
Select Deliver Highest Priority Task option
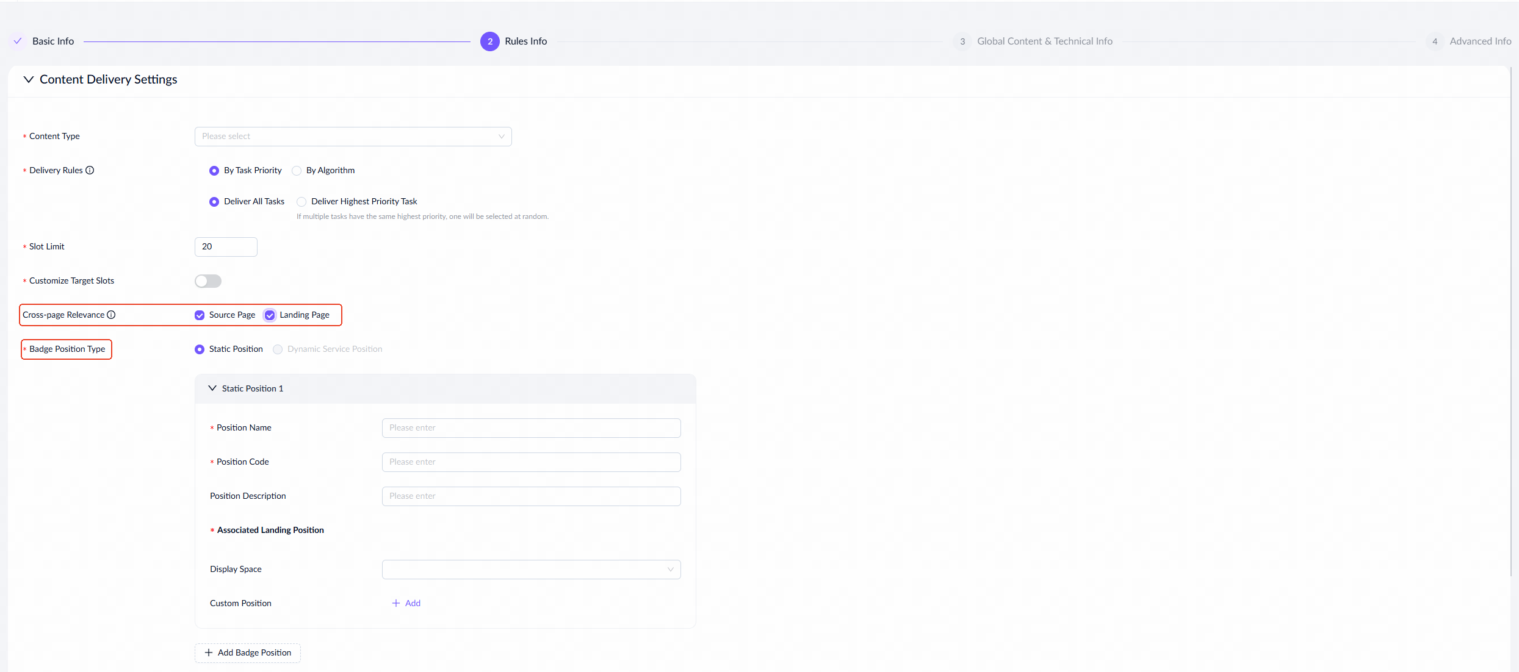(x=301, y=202)
